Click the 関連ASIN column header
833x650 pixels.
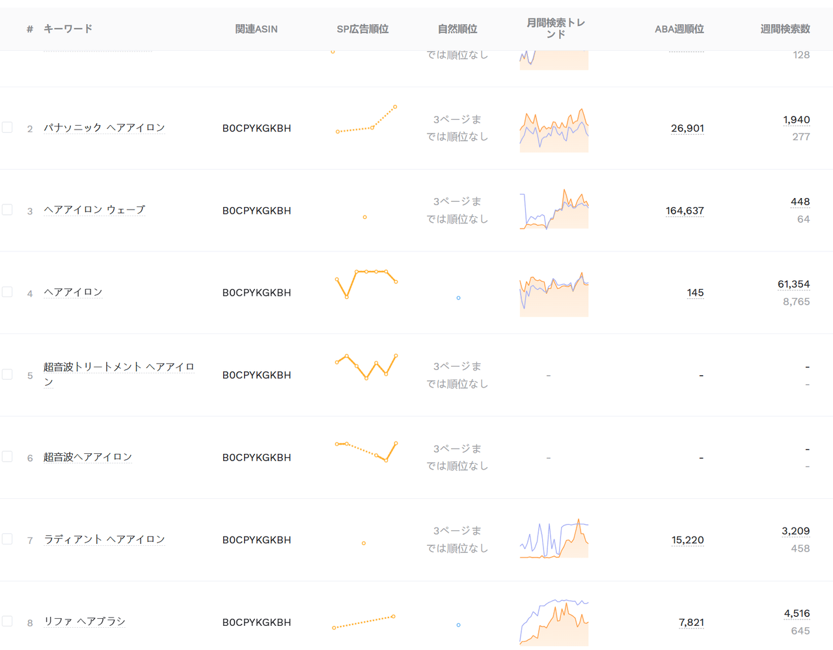click(x=256, y=29)
